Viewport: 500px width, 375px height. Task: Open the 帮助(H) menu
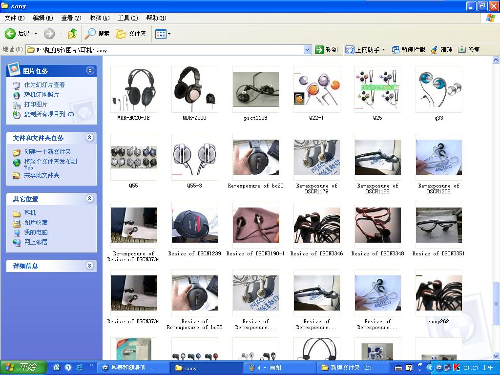point(156,18)
